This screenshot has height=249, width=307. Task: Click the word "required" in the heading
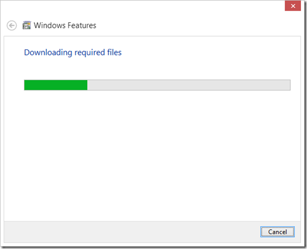tap(90, 53)
